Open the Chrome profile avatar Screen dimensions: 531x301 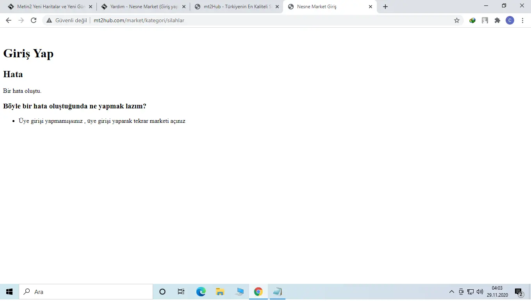[510, 20]
